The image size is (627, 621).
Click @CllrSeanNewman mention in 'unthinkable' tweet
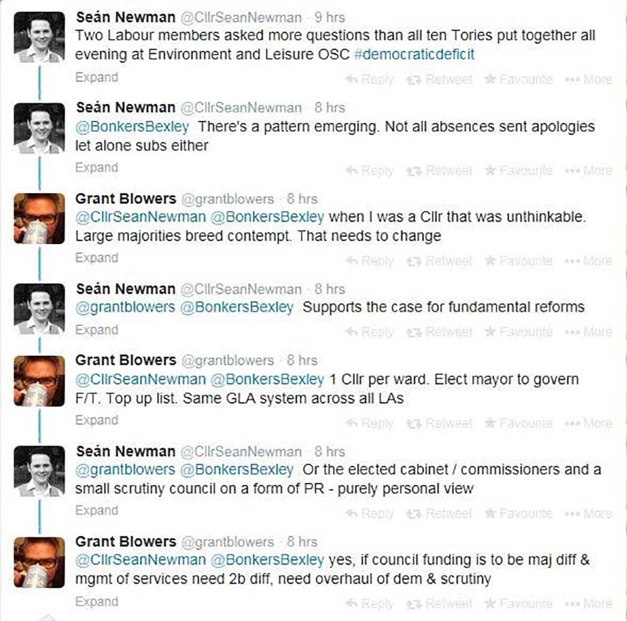(x=140, y=218)
